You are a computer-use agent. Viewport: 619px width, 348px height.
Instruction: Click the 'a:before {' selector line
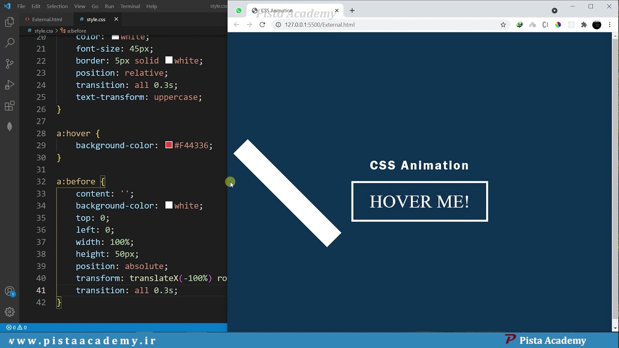pyautogui.click(x=81, y=182)
